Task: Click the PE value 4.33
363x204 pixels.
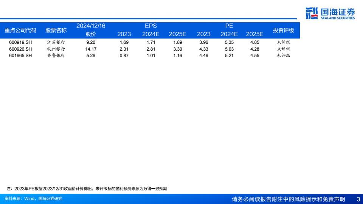Action: click(204, 49)
